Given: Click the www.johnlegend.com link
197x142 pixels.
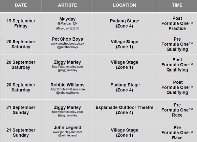Looking at the screenshot, I should coord(67,132).
